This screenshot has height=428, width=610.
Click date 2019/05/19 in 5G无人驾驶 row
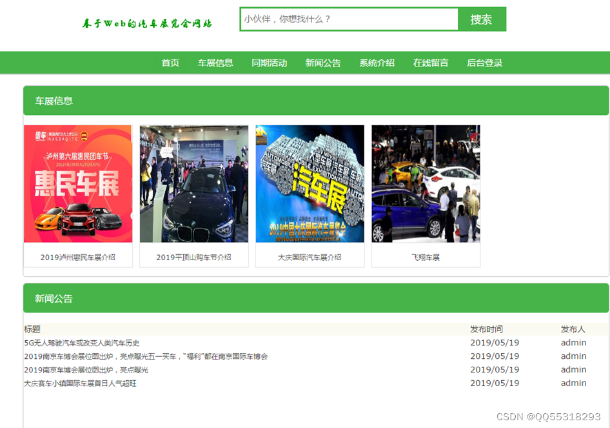click(495, 343)
